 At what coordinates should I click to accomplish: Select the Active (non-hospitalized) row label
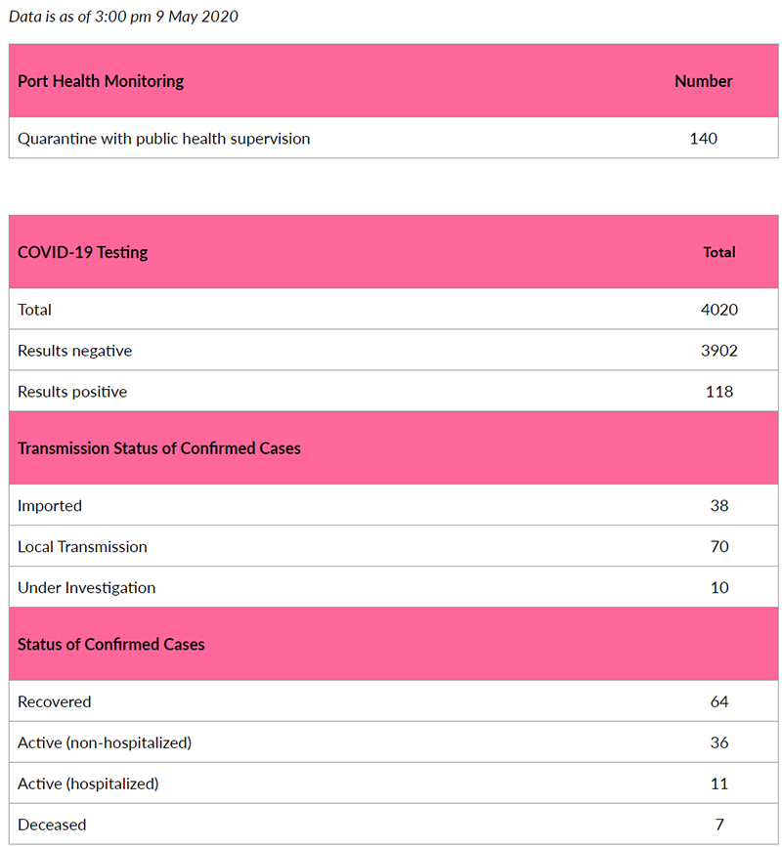pyautogui.click(x=105, y=742)
